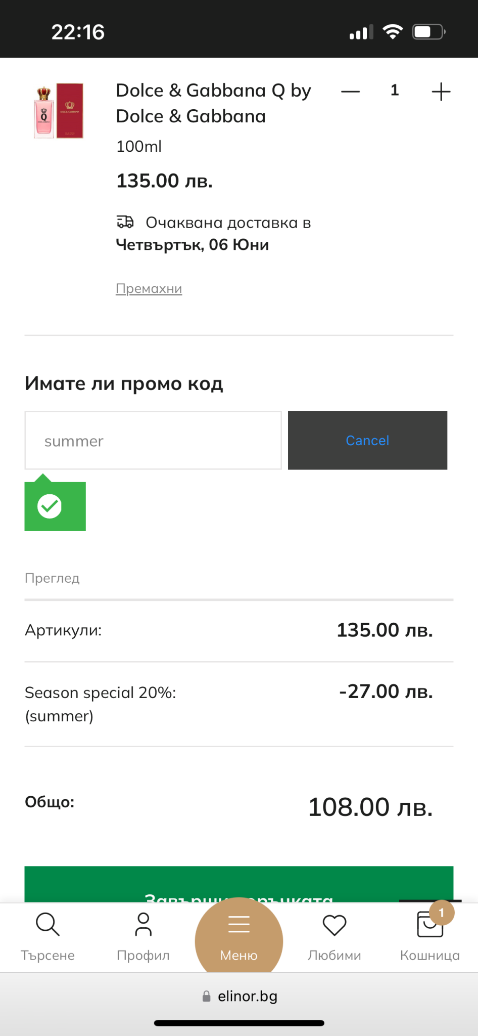Viewport: 478px width, 1036px height.
Task: Decrease quantity with the minus button
Action: click(350, 92)
